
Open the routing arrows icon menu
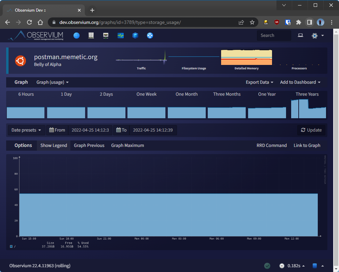[150, 36]
